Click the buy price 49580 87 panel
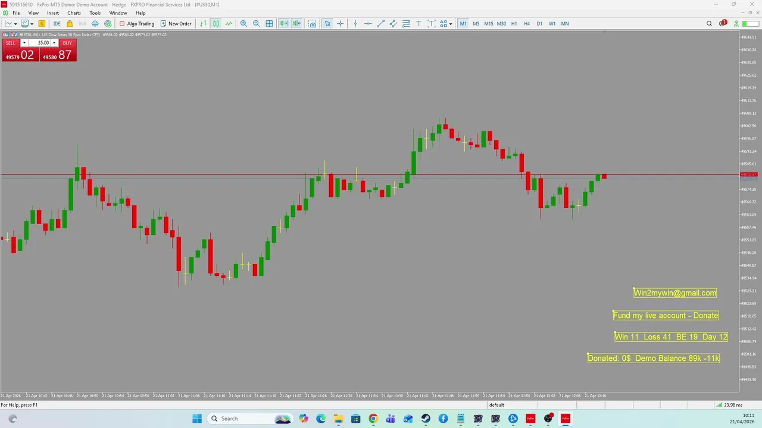The image size is (762, 428). click(x=58, y=55)
